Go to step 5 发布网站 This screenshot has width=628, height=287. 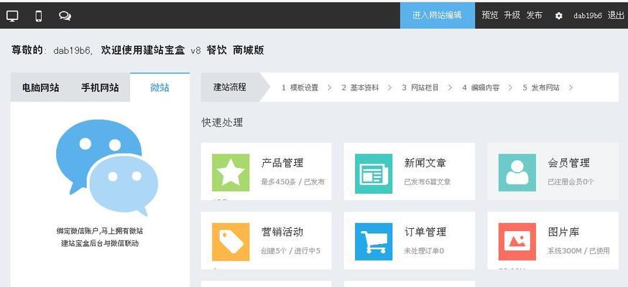click(541, 88)
